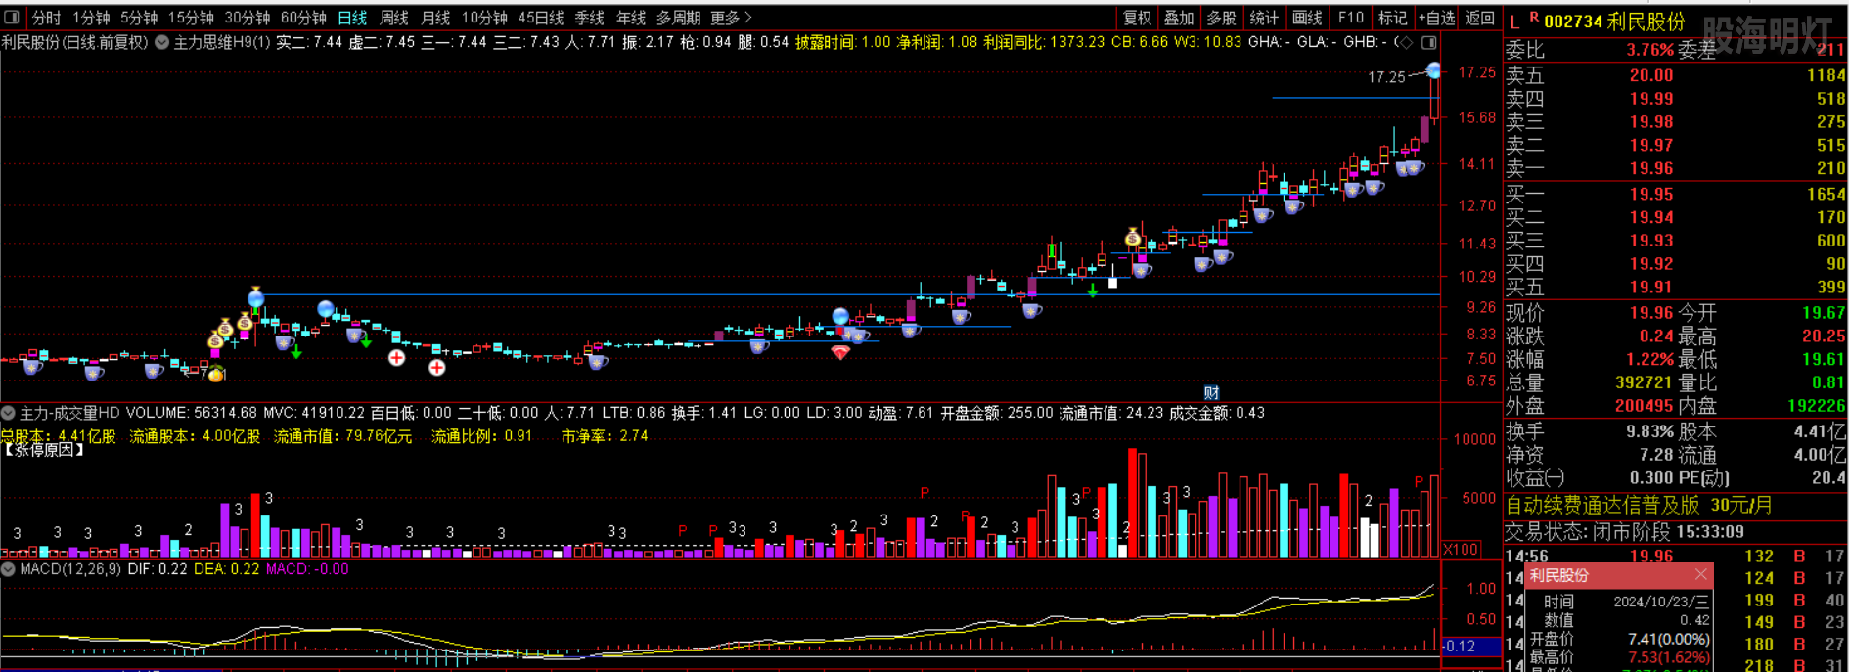Switch to the 周线 weekly chart tab
Image resolution: width=1849 pixels, height=672 pixels.
click(393, 18)
